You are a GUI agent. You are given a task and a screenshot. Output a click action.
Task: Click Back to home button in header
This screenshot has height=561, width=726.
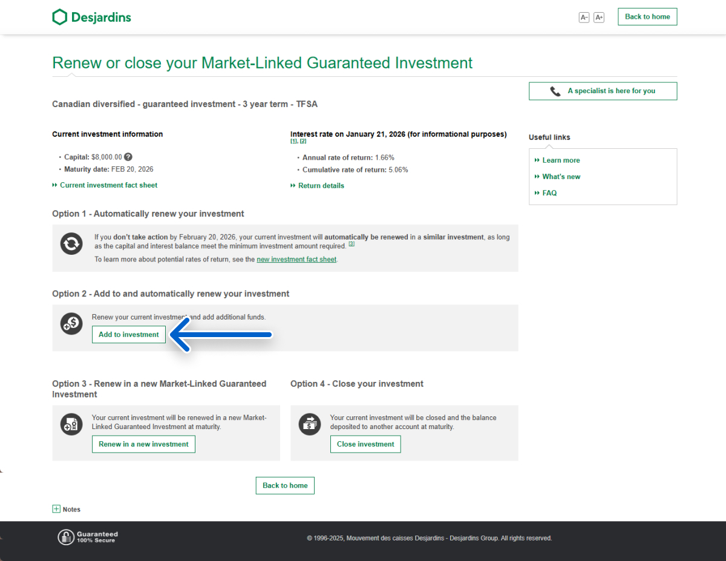tap(647, 17)
